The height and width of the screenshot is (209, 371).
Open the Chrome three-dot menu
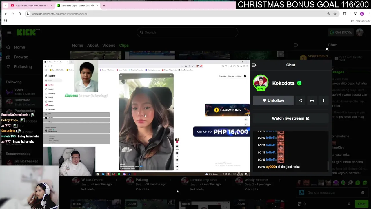point(369,14)
